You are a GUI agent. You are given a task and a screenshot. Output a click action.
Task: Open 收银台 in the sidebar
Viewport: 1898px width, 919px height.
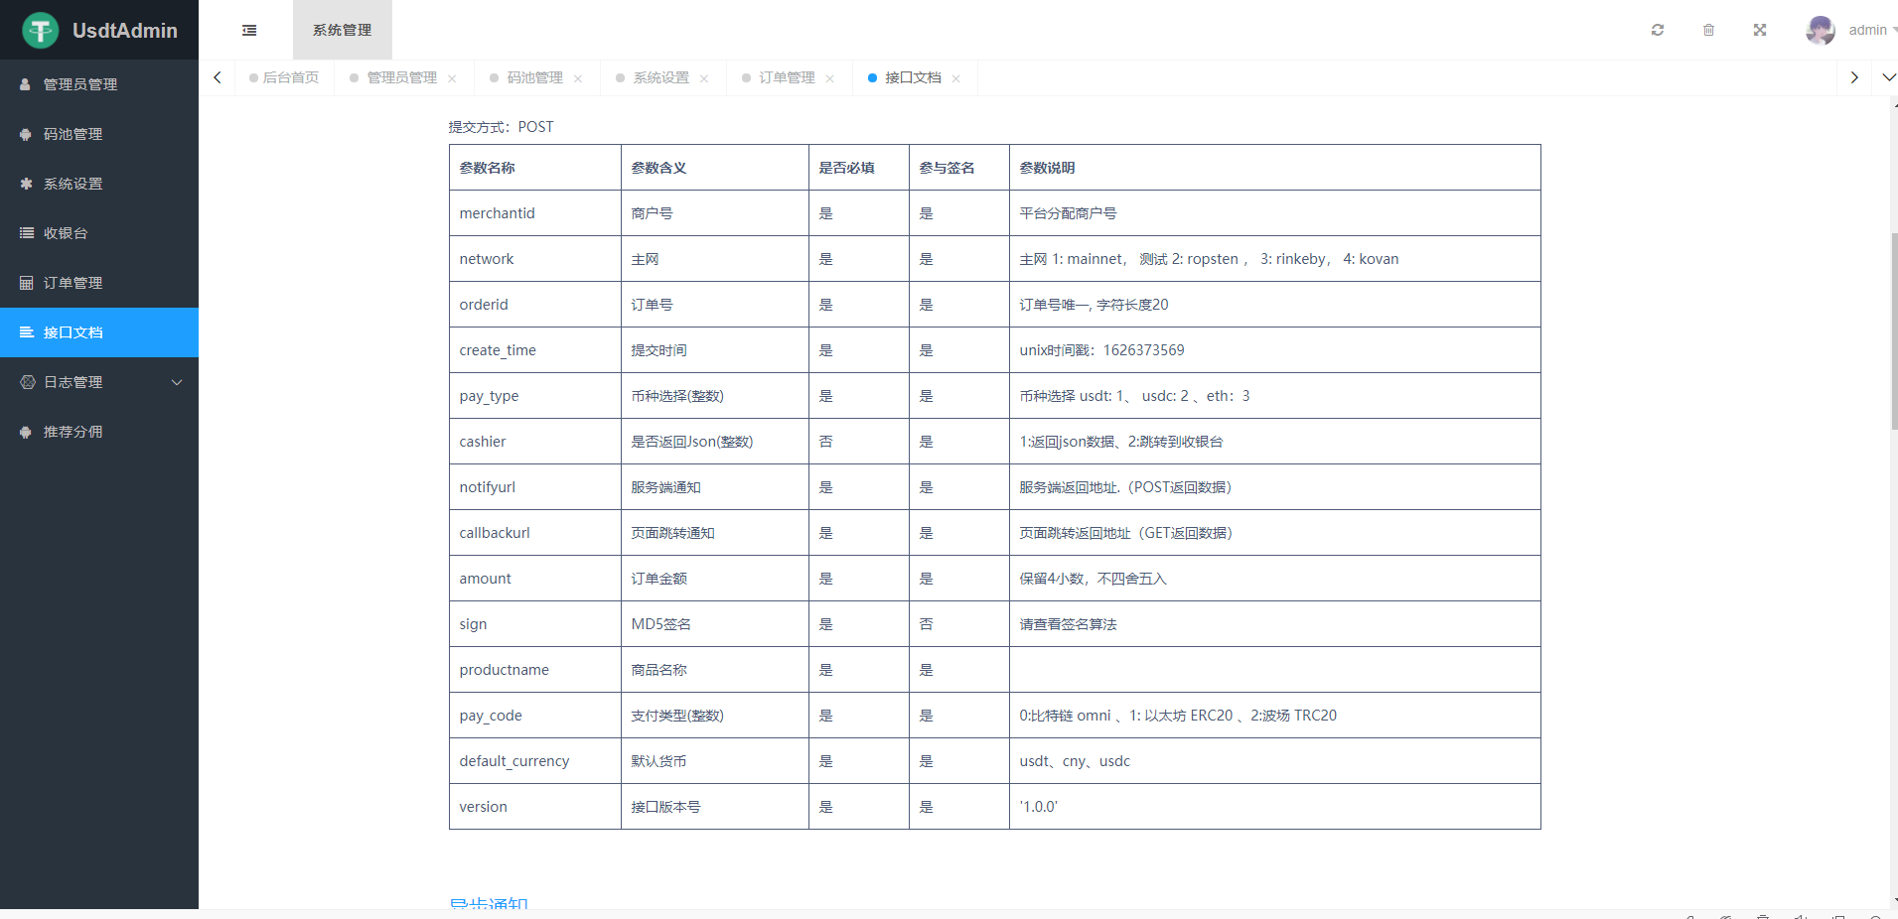(x=99, y=233)
